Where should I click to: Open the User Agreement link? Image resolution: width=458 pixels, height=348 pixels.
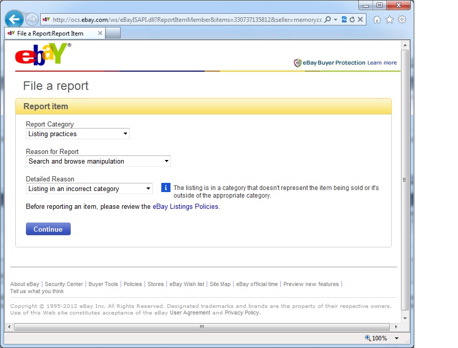190,313
